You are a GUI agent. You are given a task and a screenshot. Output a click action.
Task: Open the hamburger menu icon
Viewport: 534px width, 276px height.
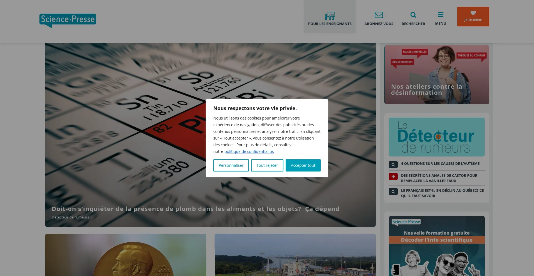441,14
